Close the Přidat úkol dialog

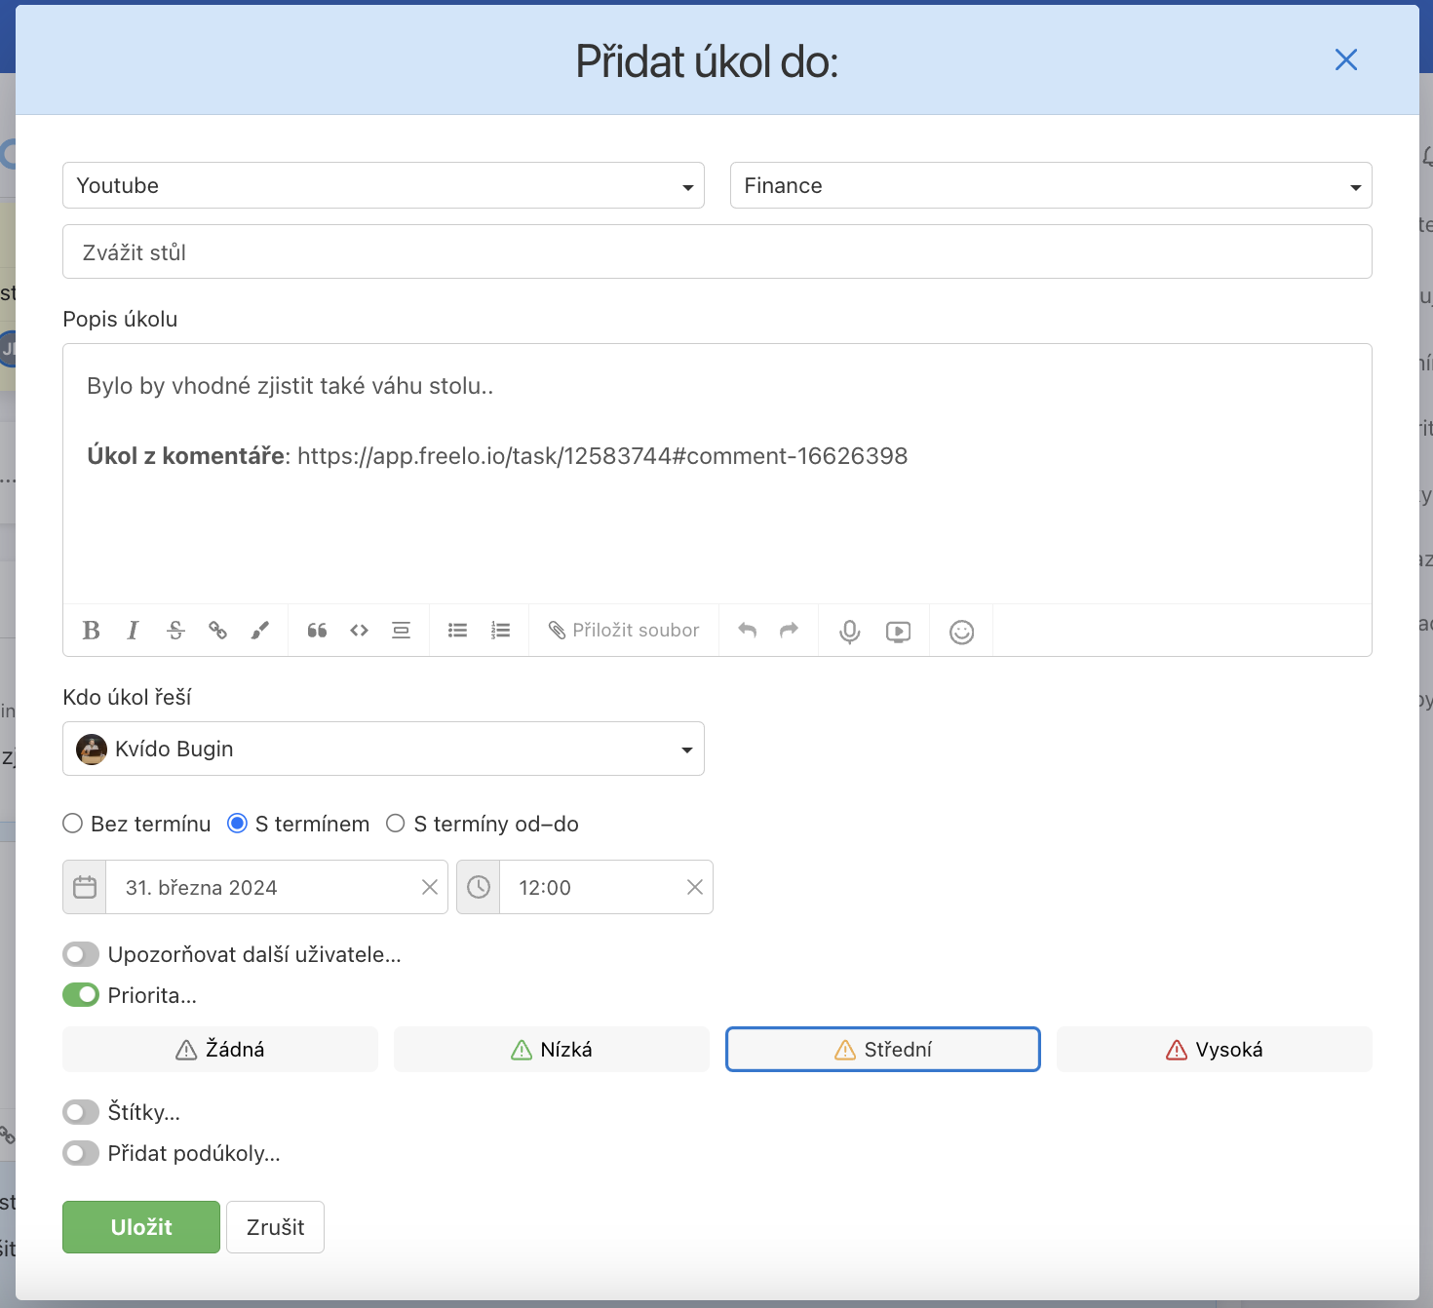[x=1346, y=59]
